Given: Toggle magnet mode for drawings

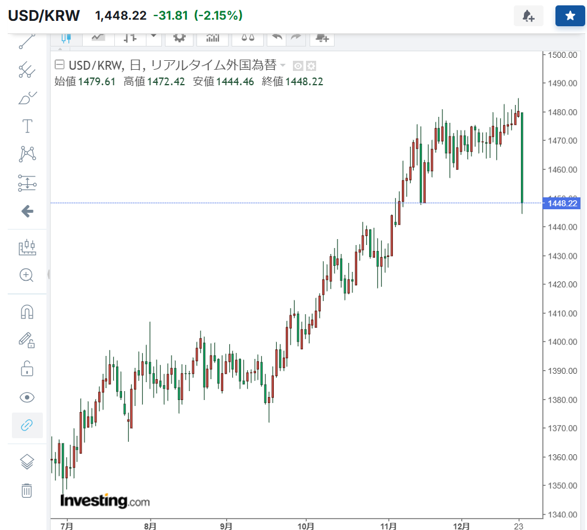Looking at the screenshot, I should point(27,312).
